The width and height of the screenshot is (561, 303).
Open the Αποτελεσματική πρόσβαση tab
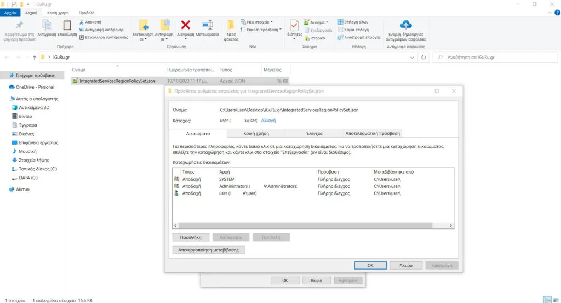tap(373, 133)
